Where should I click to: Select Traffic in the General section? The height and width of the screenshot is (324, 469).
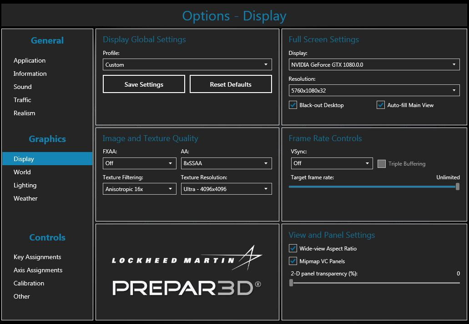coord(22,100)
